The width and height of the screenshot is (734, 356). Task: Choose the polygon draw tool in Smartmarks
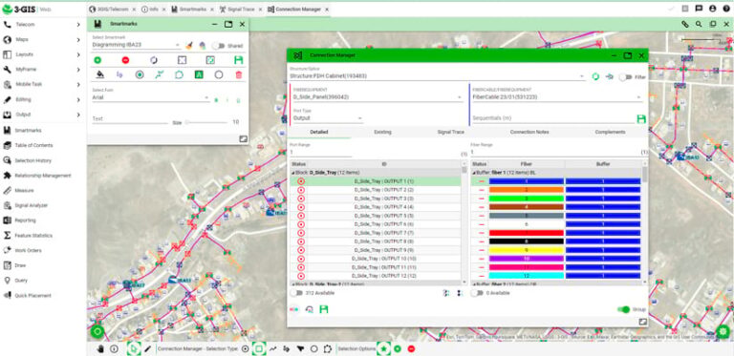pyautogui.click(x=179, y=74)
